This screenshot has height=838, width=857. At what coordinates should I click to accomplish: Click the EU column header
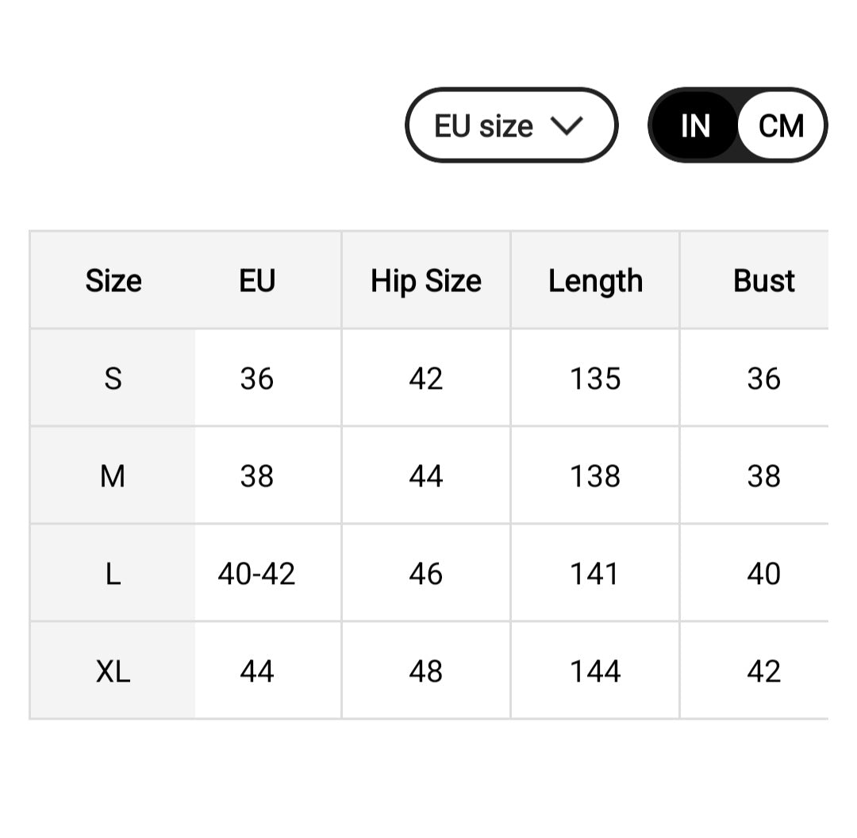pos(256,281)
